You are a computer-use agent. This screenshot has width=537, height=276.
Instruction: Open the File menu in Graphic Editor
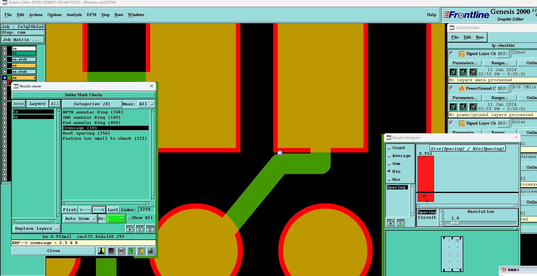(8, 15)
